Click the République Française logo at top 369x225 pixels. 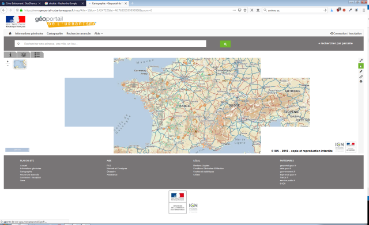pos(16,22)
